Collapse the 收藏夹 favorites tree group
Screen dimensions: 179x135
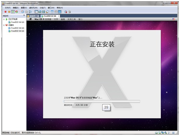(4, 25)
